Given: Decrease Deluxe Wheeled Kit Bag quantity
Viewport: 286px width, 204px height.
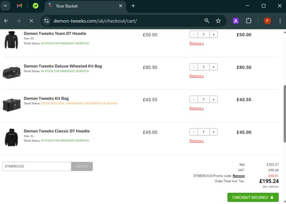Looking at the screenshot, I should pos(193,67).
